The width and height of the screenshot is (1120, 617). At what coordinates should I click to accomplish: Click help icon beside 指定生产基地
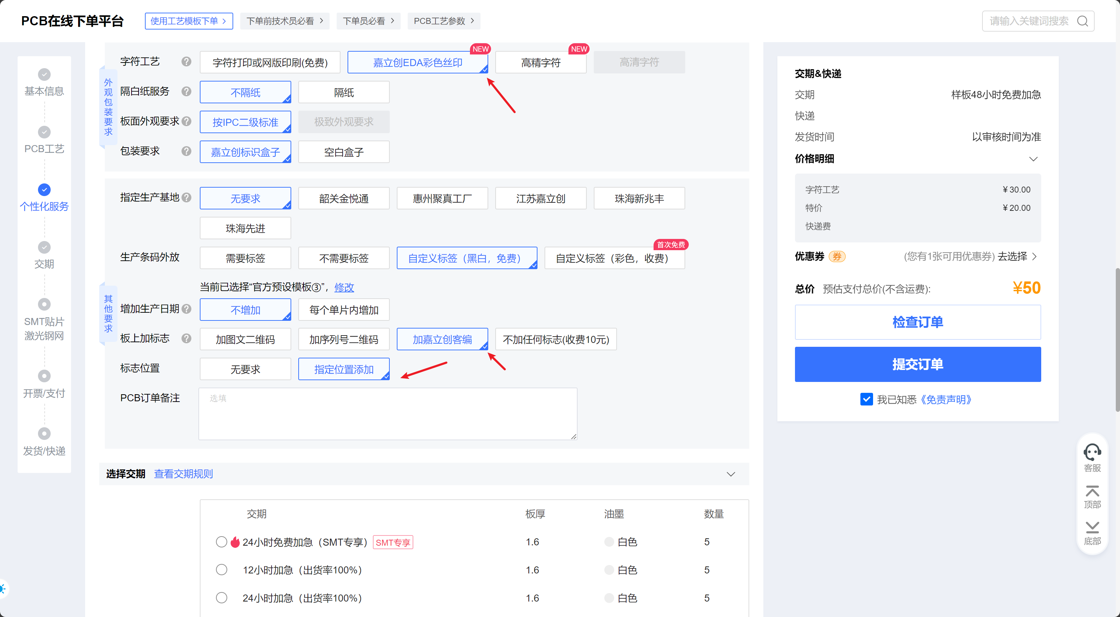coord(186,197)
